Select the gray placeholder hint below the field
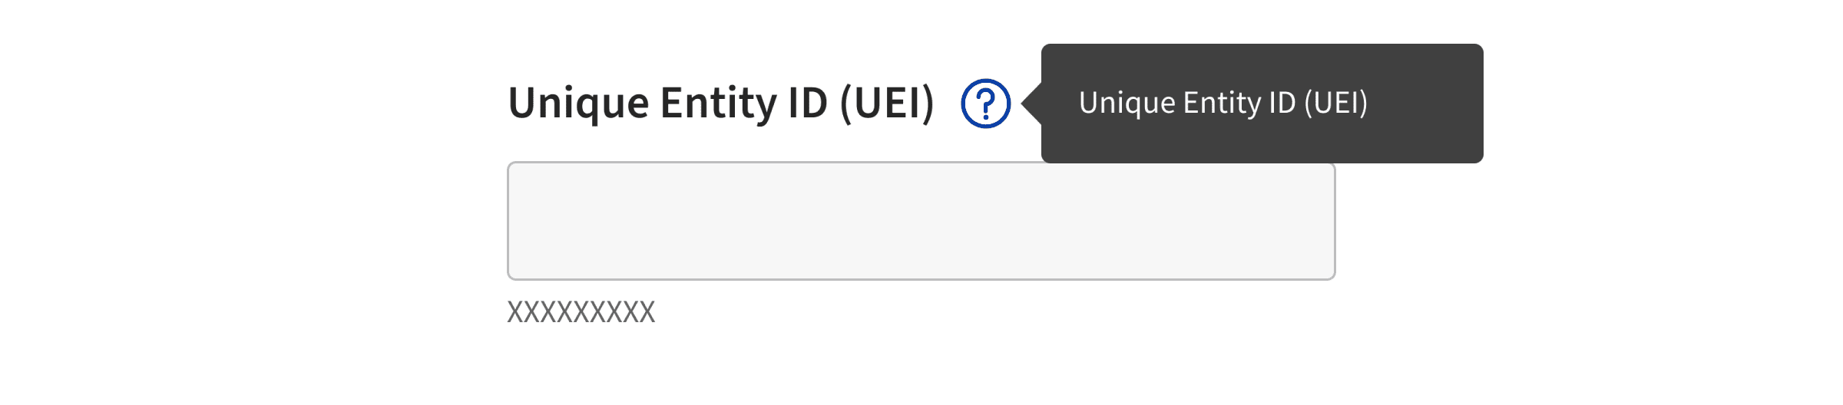Image resolution: width=1843 pixels, height=405 pixels. [581, 312]
